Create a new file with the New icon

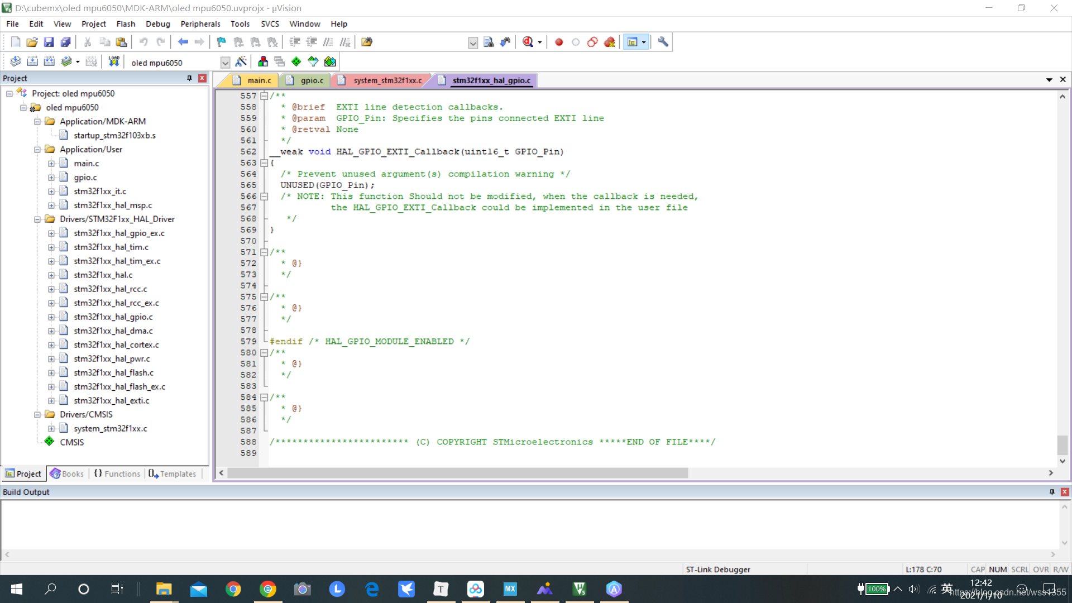16,42
